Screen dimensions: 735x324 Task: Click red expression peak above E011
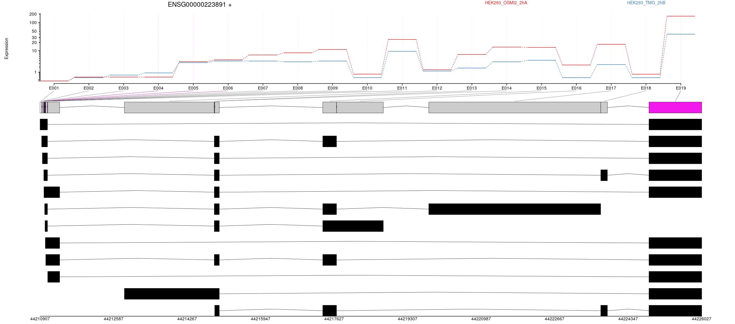pos(402,39)
